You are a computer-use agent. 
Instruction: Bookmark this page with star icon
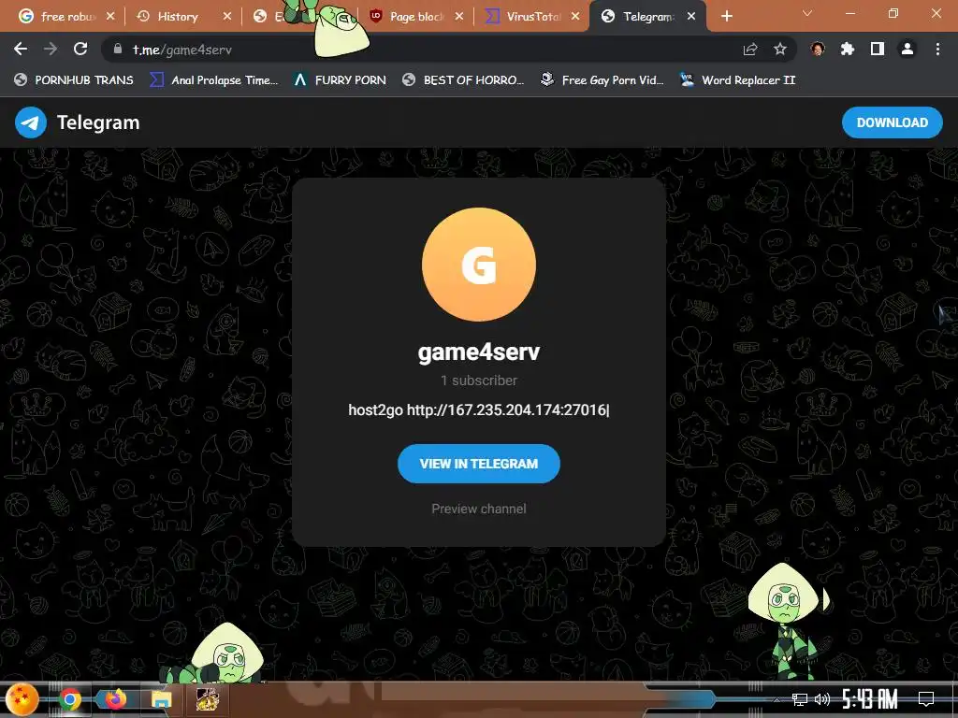[x=779, y=49]
